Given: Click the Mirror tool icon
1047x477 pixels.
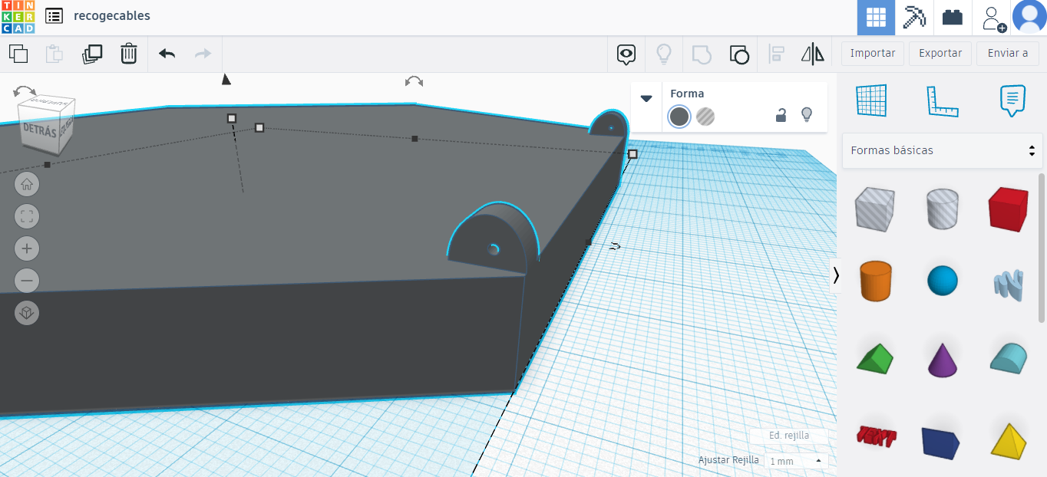Looking at the screenshot, I should coord(812,54).
